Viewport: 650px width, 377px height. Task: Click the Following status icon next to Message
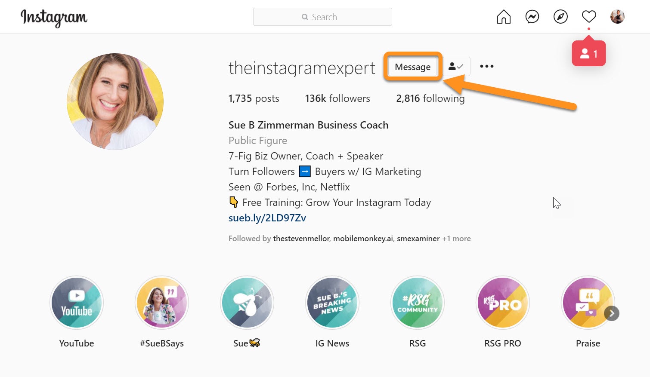(x=455, y=66)
